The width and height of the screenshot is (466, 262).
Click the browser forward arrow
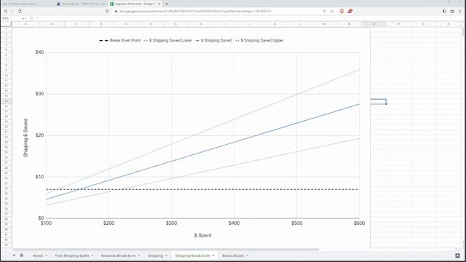click(x=12, y=12)
